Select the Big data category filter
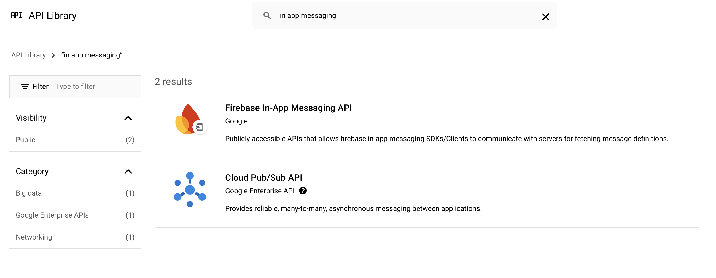This screenshot has width=716, height=278. pos(29,193)
